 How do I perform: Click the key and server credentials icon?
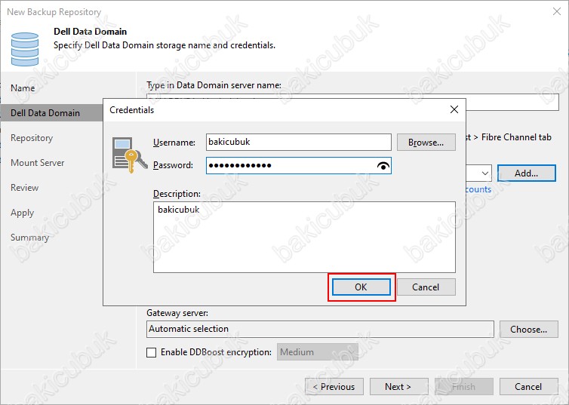click(x=130, y=155)
